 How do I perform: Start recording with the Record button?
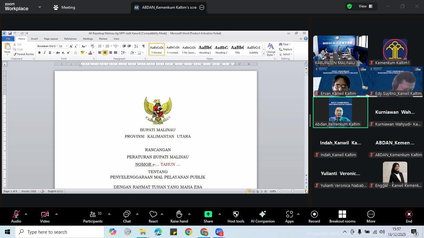[x=314, y=217]
